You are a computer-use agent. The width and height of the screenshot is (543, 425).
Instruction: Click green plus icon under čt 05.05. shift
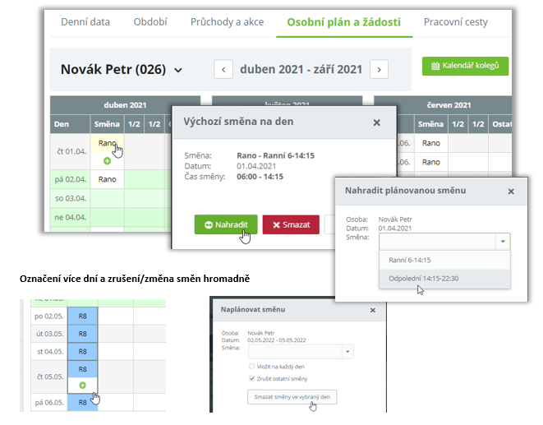pos(82,386)
